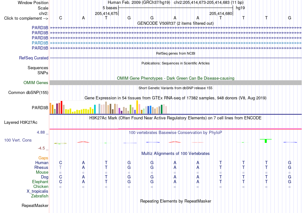Click the X_tropicalis species label
This screenshot has width=302, height=213.
[x=38, y=191]
